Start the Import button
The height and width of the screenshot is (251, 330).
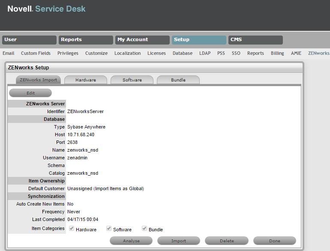pyautogui.click(x=179, y=241)
